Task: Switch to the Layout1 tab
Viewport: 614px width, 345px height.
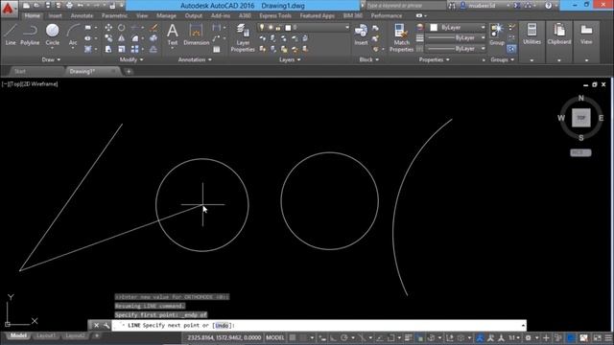Action: pos(45,335)
